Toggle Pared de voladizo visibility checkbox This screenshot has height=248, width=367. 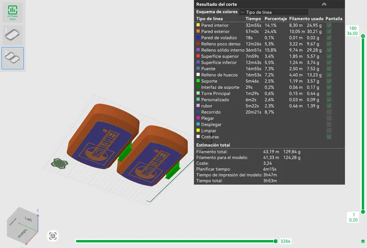point(329,38)
